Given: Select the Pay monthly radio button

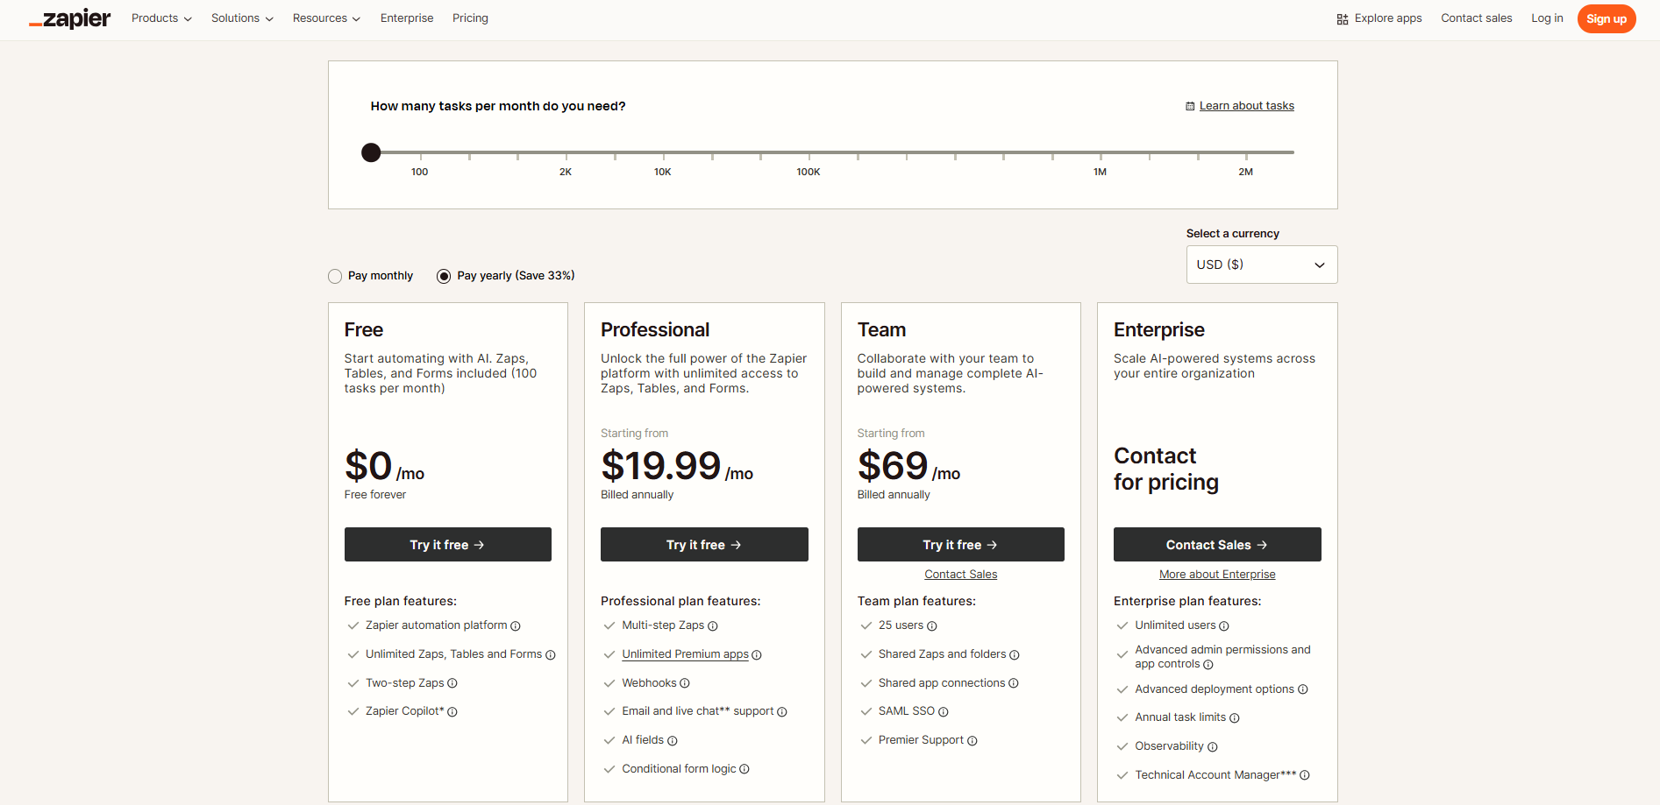Looking at the screenshot, I should (x=335, y=275).
